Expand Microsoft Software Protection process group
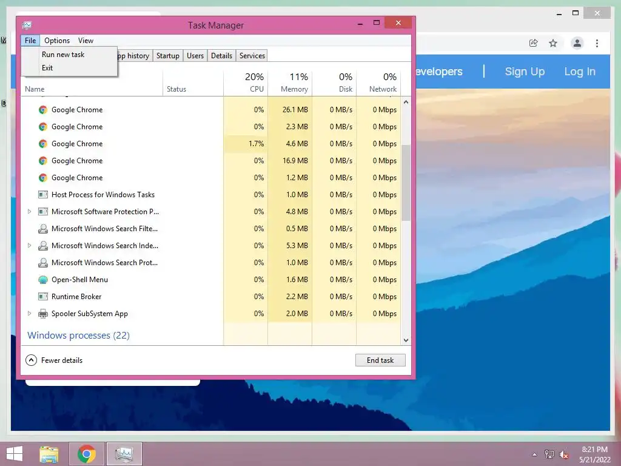This screenshot has width=621, height=466. (x=29, y=212)
